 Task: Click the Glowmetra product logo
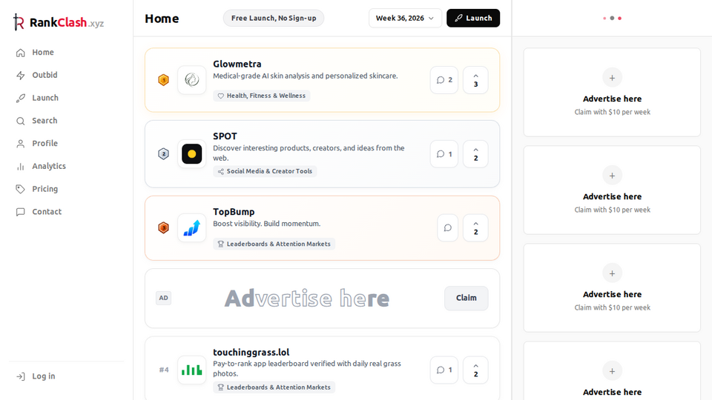tap(191, 80)
